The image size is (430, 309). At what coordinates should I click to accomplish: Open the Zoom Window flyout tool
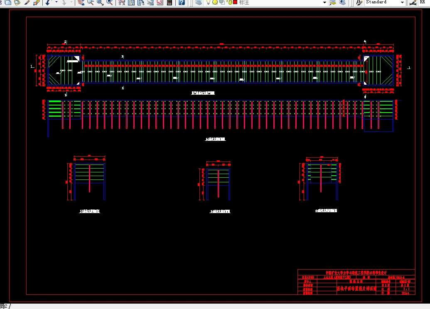click(x=100, y=2)
